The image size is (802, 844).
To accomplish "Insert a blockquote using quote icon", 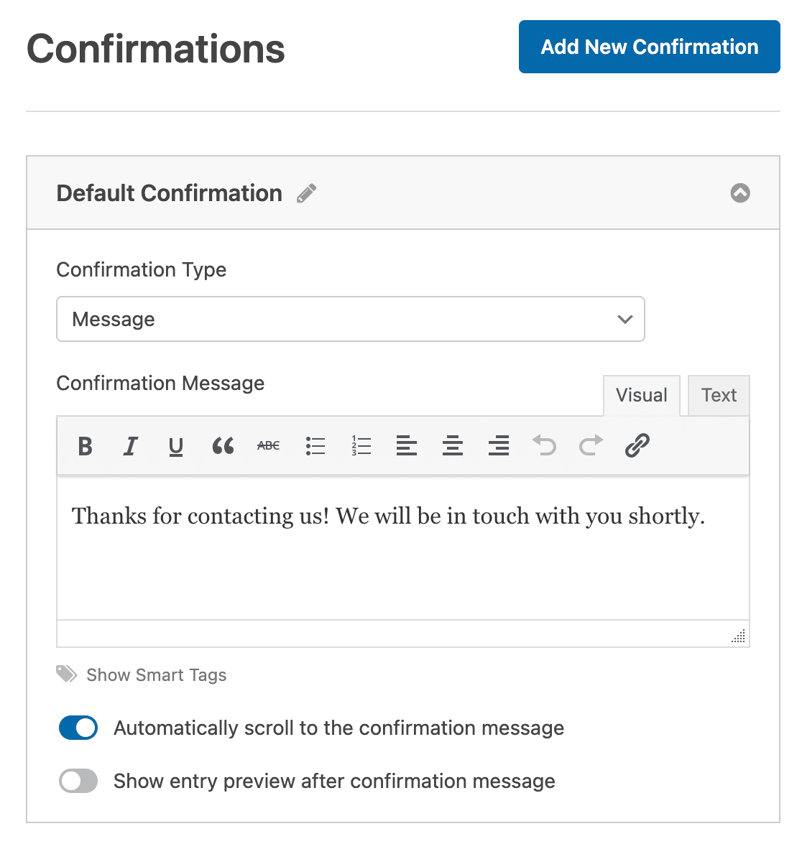I will coord(223,445).
